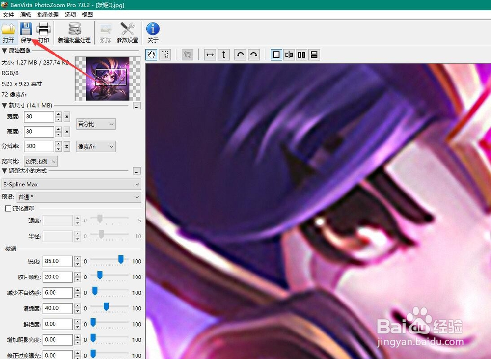Screen dimensions: 491x359
Task: Click the ... button in 新尺寸 header
Action: click(x=136, y=106)
